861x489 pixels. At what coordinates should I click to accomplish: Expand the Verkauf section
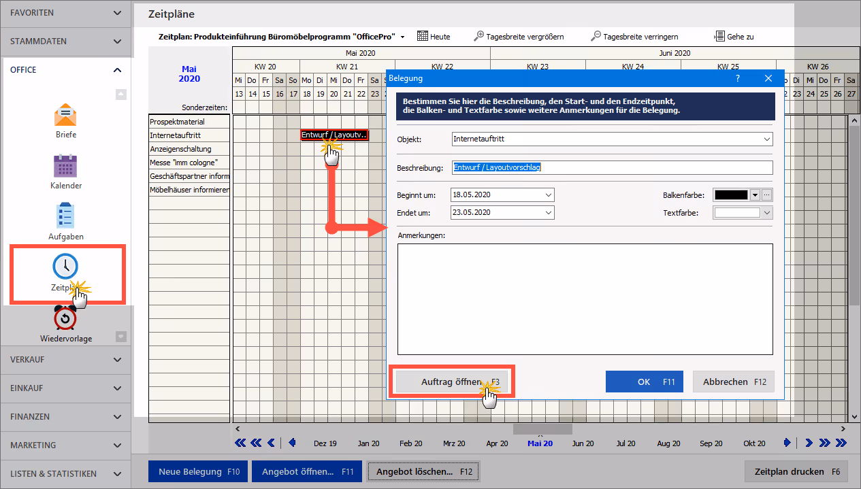point(117,360)
